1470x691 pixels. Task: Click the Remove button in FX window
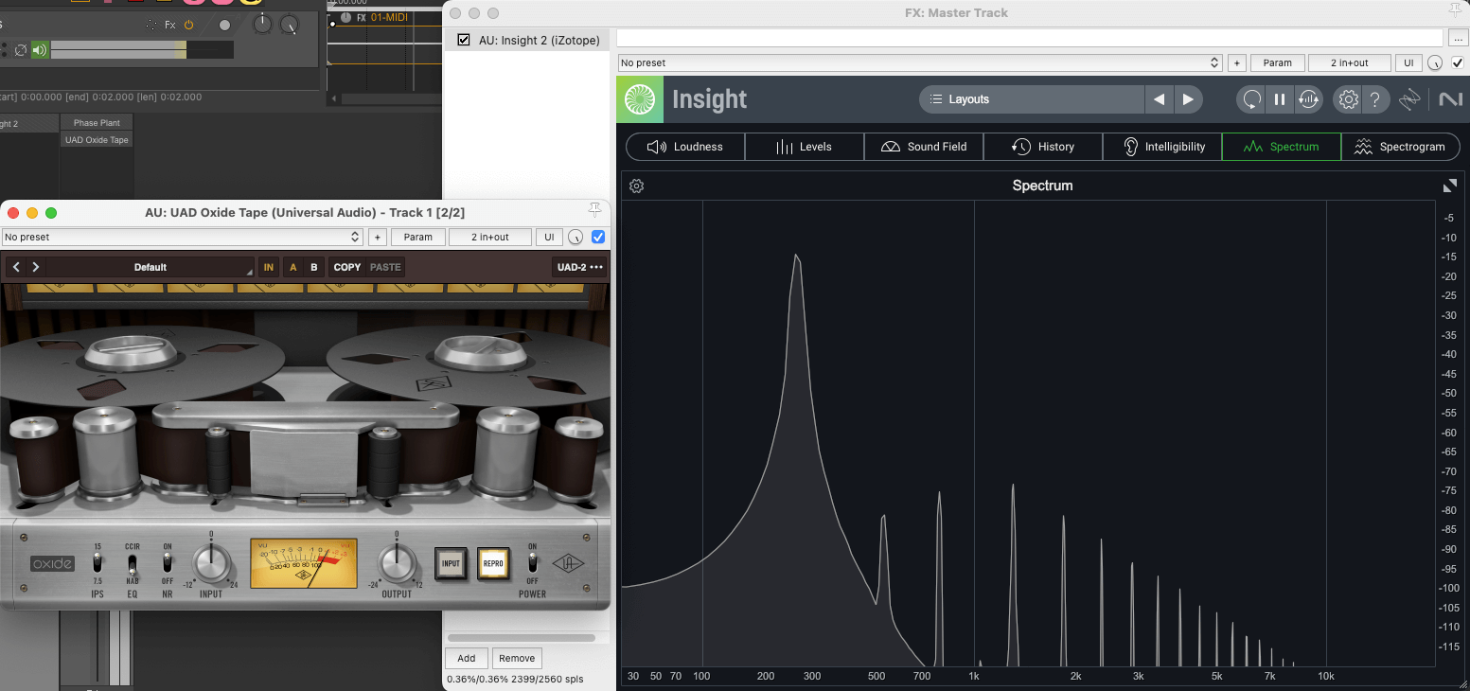[x=517, y=658]
